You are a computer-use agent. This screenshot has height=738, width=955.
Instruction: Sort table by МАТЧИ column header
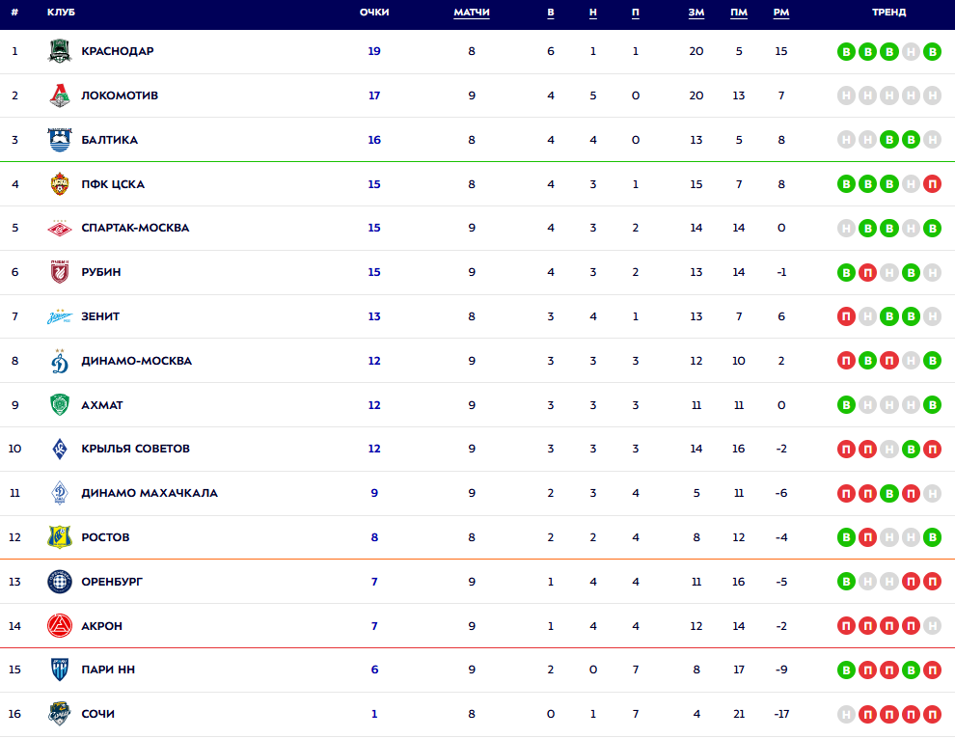point(472,13)
